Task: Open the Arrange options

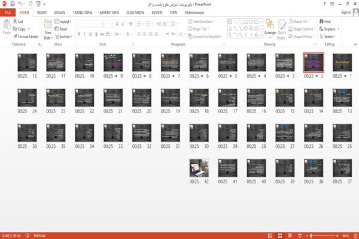Action: [270, 29]
